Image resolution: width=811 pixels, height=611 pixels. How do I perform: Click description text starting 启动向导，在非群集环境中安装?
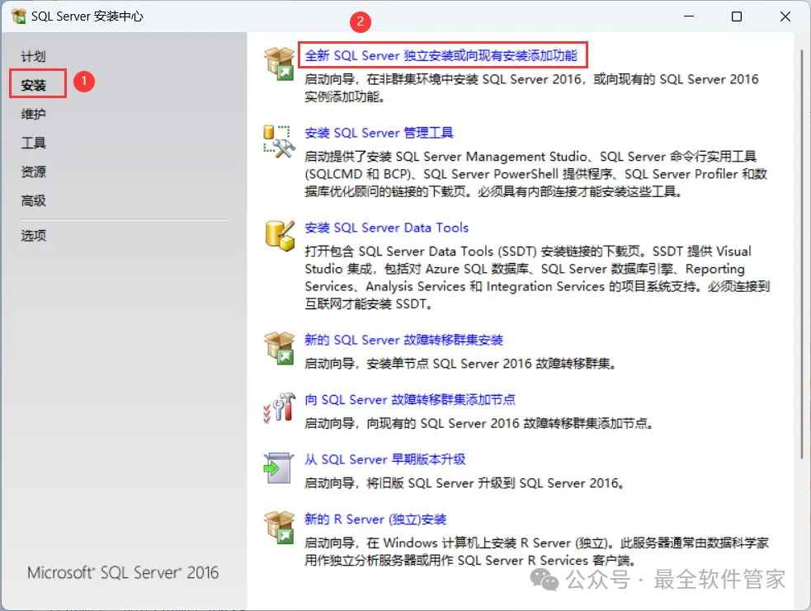click(x=531, y=88)
